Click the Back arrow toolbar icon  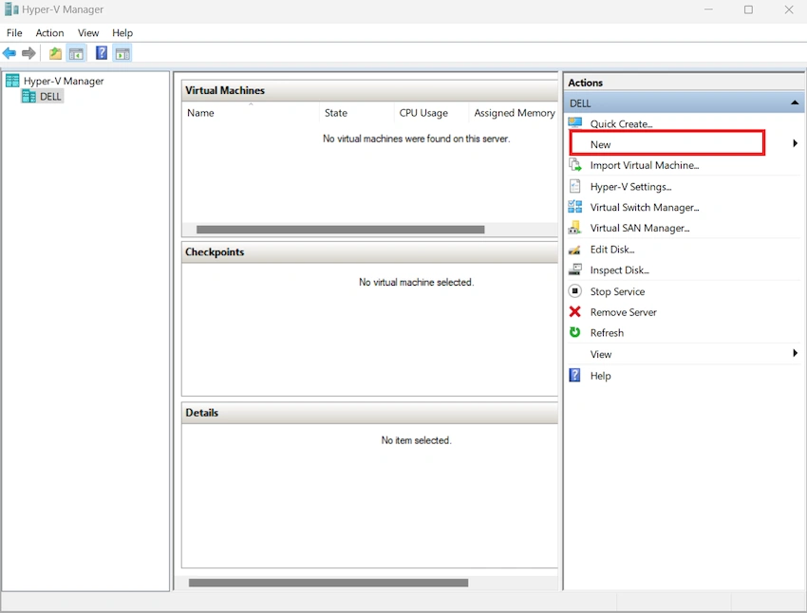click(x=9, y=53)
